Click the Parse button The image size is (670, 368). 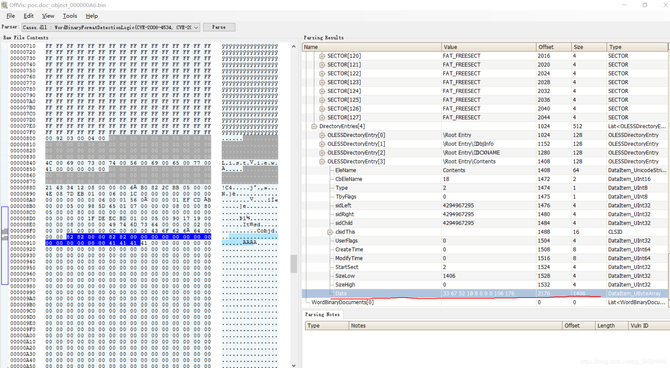click(219, 27)
